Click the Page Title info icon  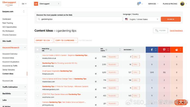pos(51,50)
